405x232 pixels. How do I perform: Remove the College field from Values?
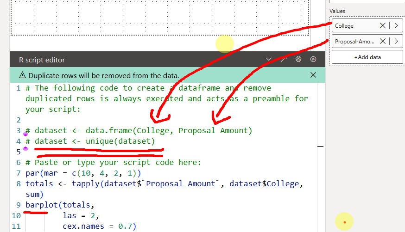[383, 25]
